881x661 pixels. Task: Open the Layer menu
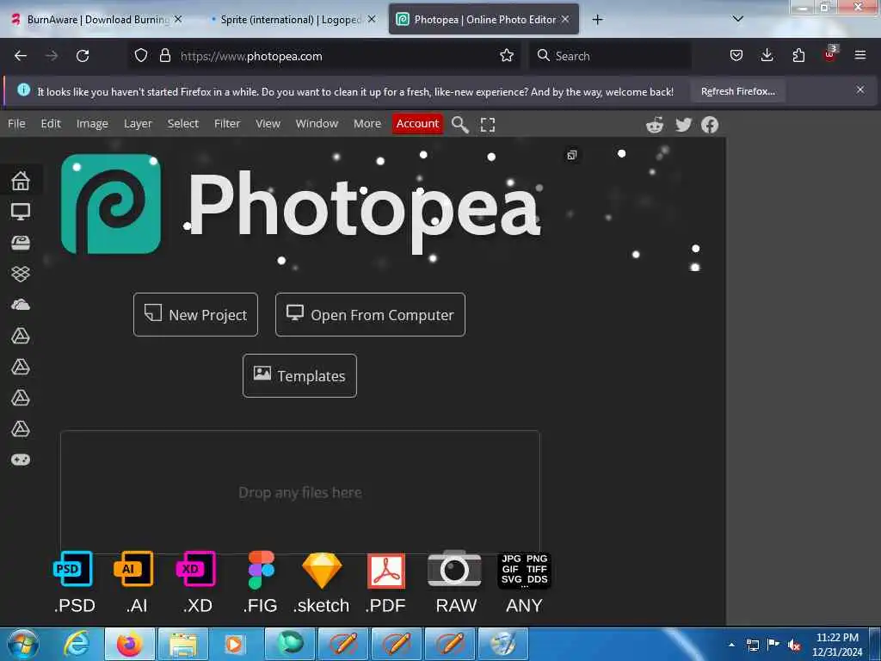pos(138,124)
